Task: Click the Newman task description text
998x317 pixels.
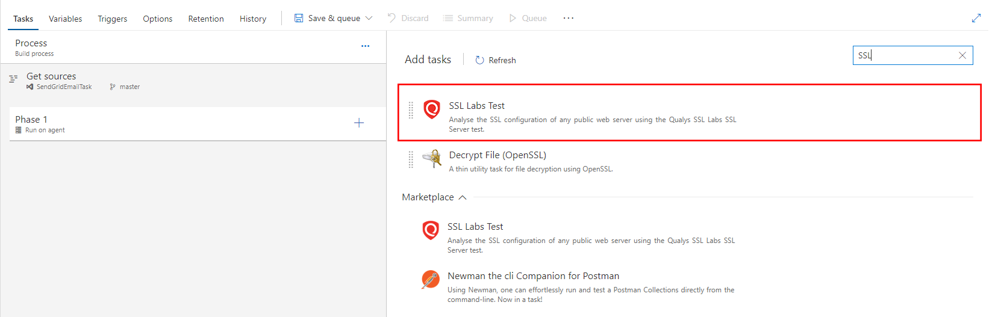Action: click(x=591, y=295)
